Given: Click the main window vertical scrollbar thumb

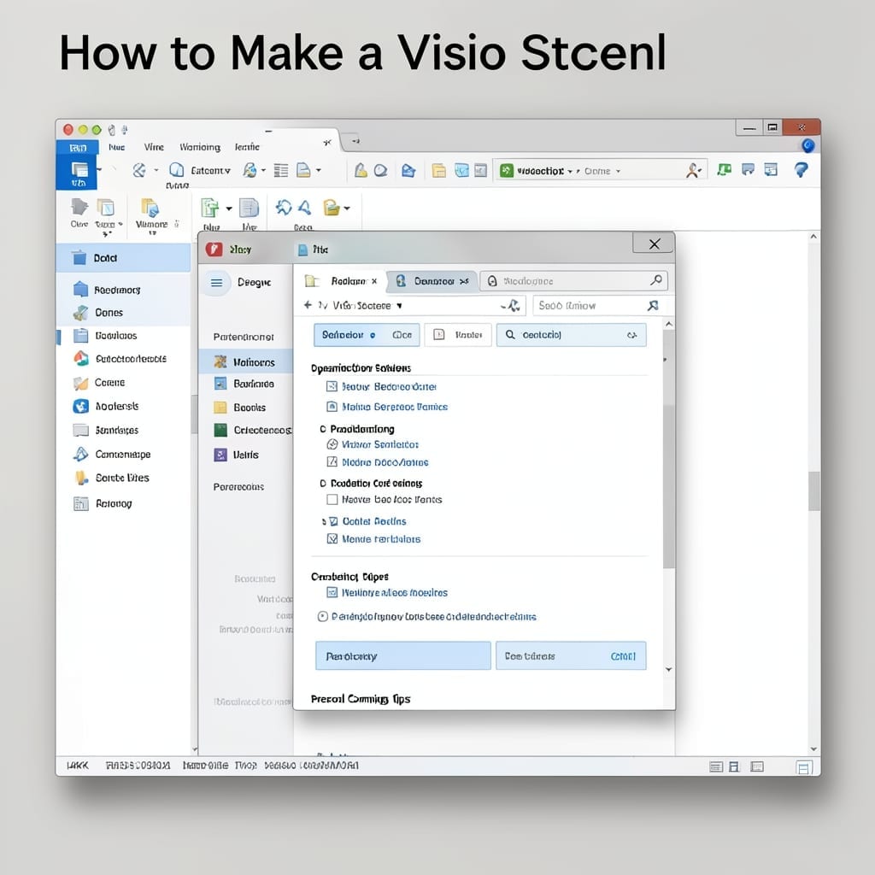Looking at the screenshot, I should point(813,491).
